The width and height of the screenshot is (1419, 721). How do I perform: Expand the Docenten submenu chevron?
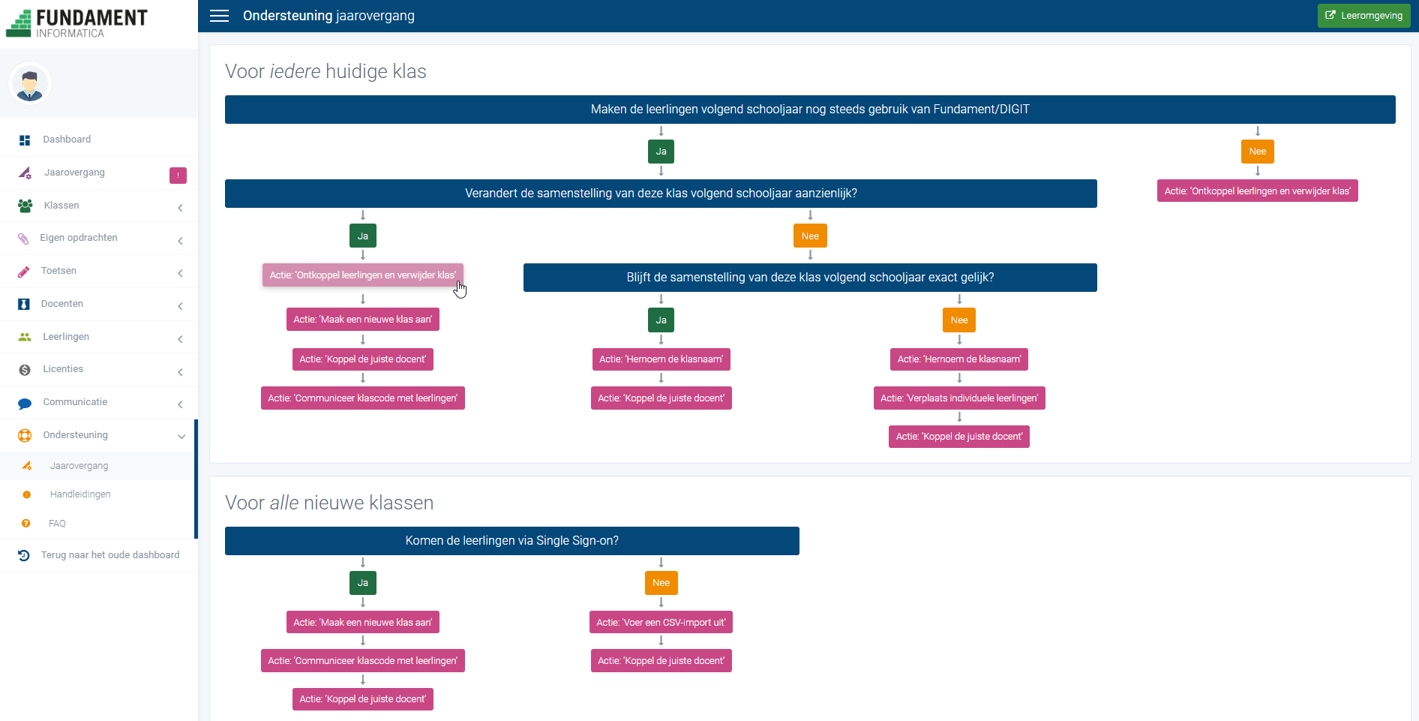point(181,306)
